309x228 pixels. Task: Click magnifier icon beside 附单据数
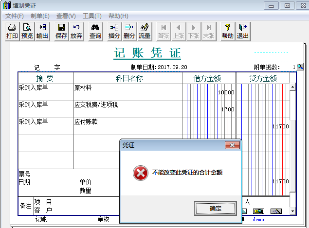pos(300,67)
